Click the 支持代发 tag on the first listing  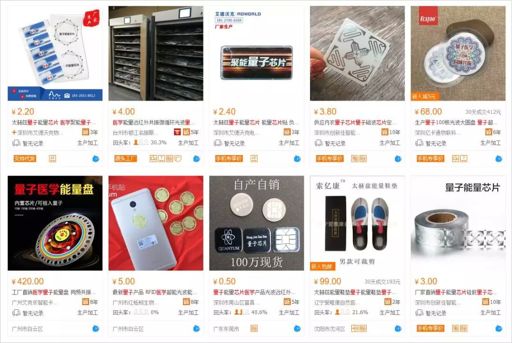click(x=25, y=159)
